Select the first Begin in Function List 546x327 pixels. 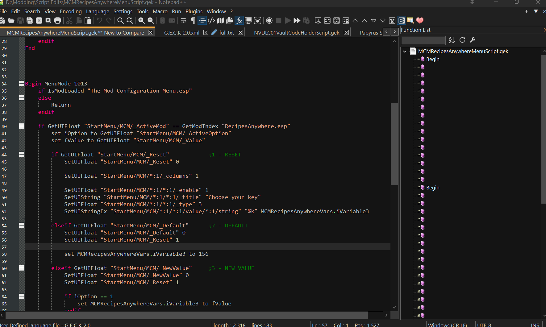click(x=432, y=59)
